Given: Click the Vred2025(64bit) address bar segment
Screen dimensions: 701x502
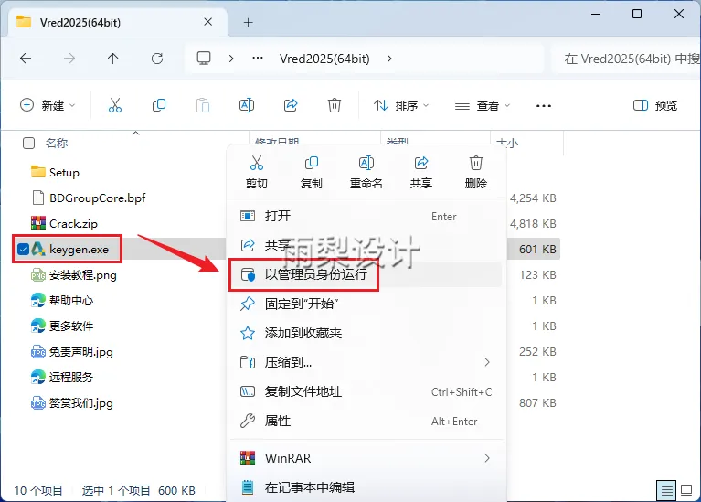Looking at the screenshot, I should coord(324,59).
